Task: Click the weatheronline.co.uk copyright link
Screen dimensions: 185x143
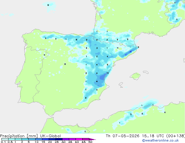Action: pyautogui.click(x=160, y=140)
